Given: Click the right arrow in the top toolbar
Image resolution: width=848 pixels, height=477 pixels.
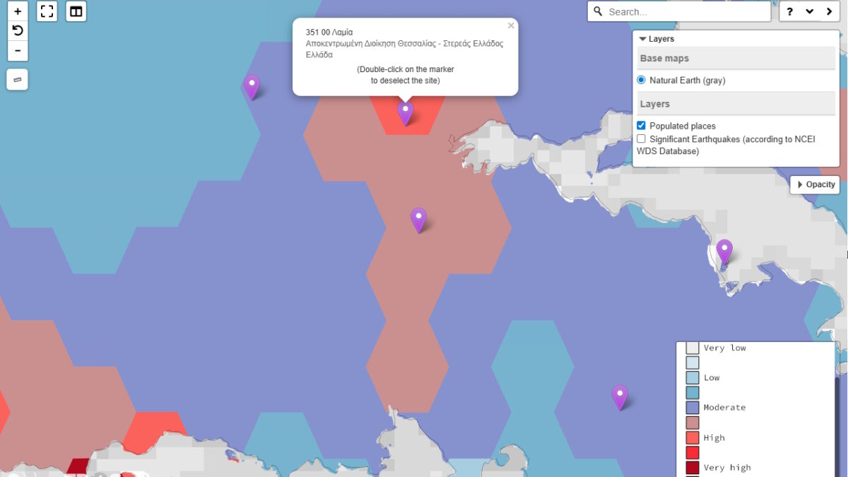Looking at the screenshot, I should (x=829, y=11).
